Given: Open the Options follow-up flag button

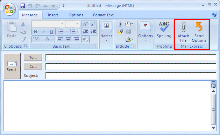Looking at the screenshot, I should coord(146,31).
